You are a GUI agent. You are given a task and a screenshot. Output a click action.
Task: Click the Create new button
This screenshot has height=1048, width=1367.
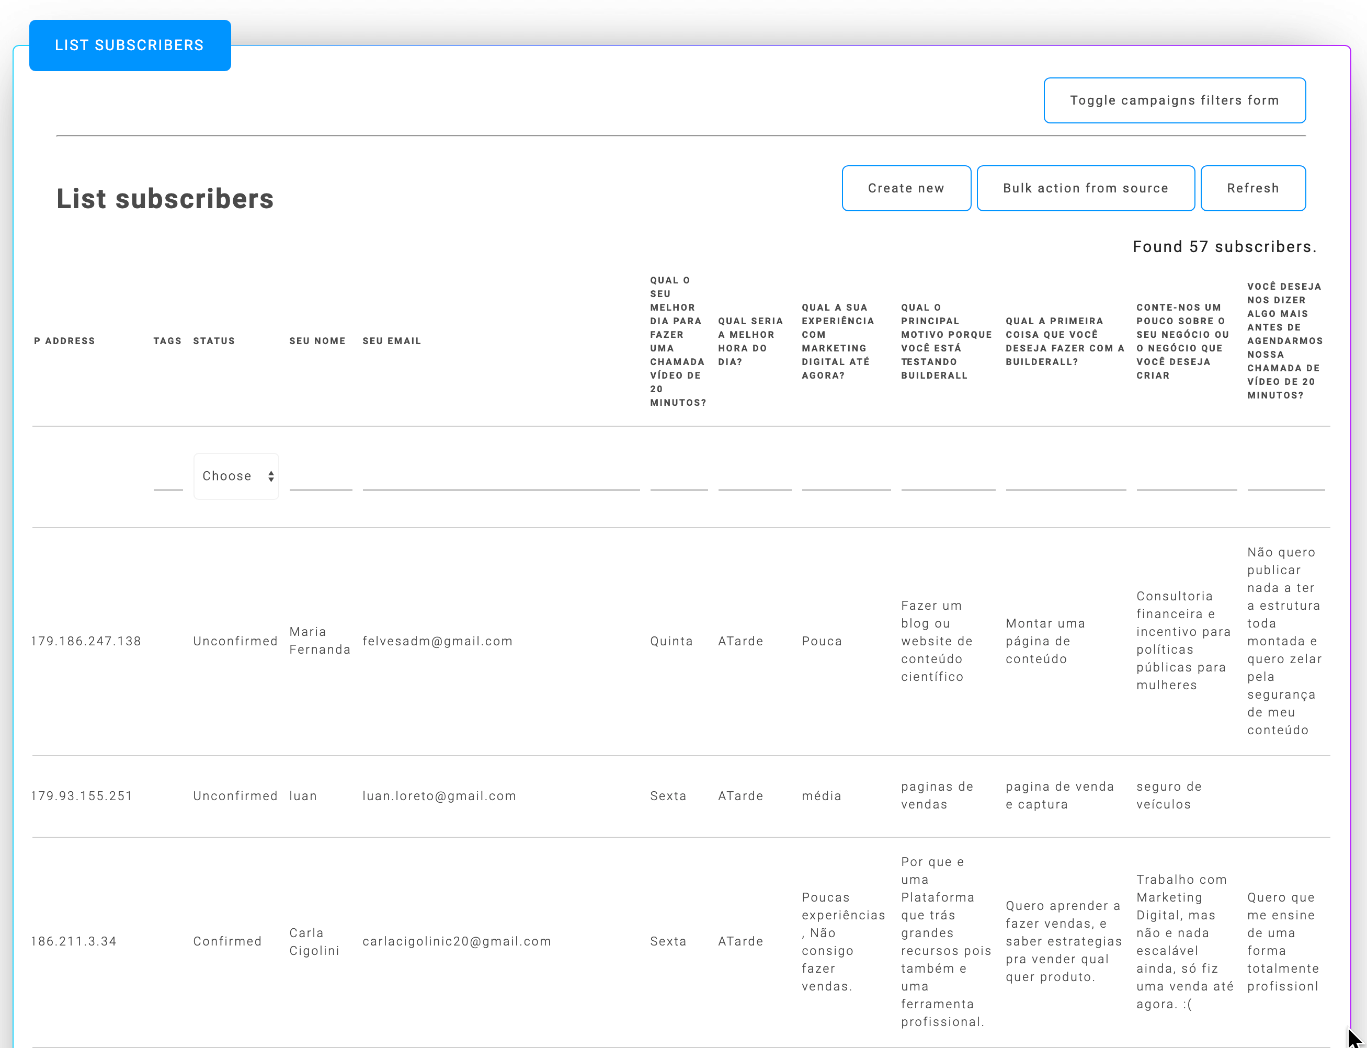coord(906,188)
